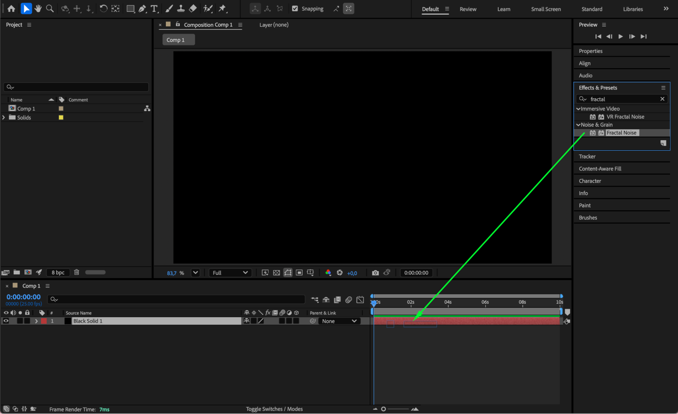This screenshot has height=414, width=678.
Task: Select the Pen tool
Action: pyautogui.click(x=142, y=8)
